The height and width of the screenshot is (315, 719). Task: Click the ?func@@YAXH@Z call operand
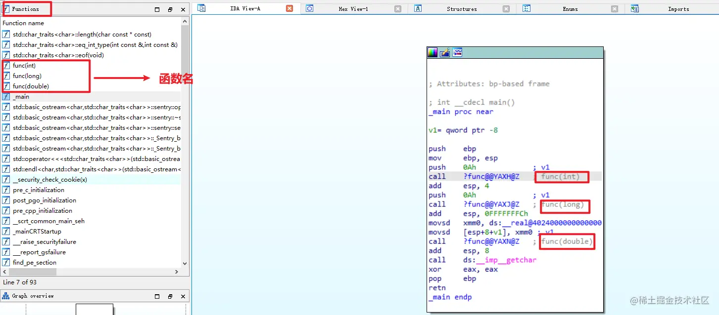click(x=491, y=177)
